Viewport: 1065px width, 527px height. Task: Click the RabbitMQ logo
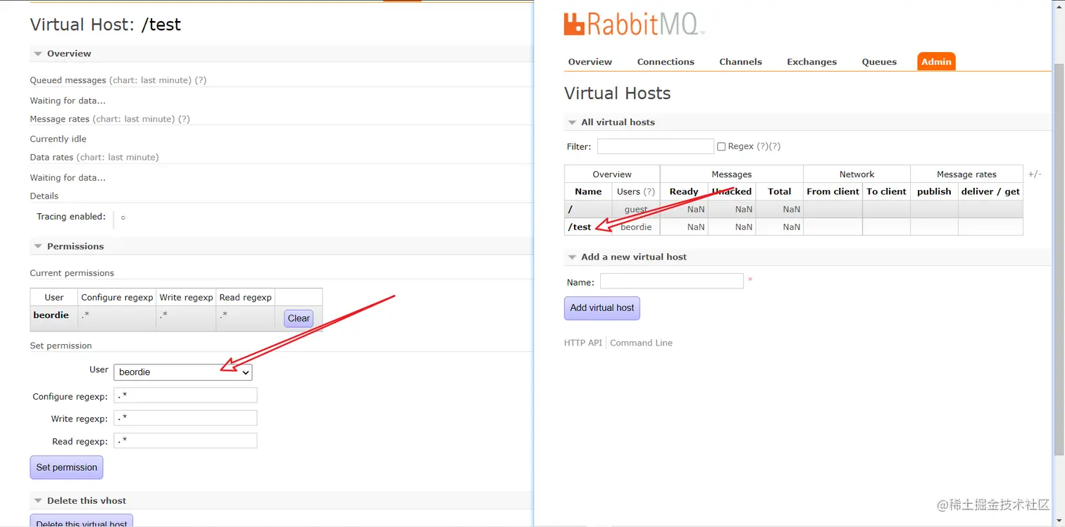point(634,24)
